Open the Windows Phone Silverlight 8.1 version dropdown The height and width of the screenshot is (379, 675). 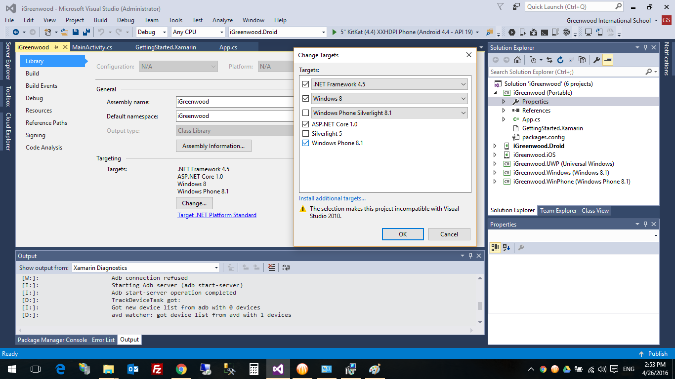coord(464,113)
